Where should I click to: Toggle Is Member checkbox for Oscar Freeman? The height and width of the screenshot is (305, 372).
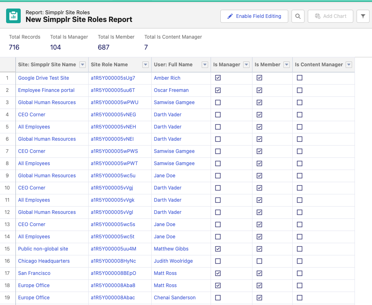pos(259,90)
